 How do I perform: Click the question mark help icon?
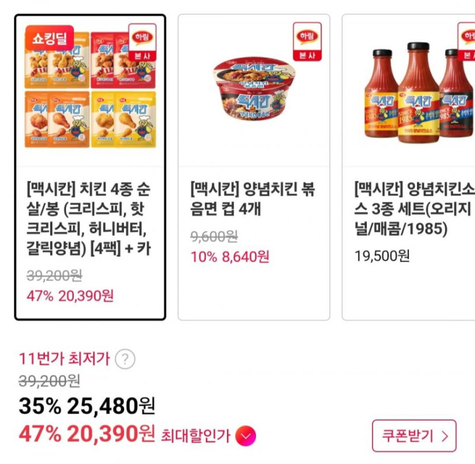pos(125,359)
